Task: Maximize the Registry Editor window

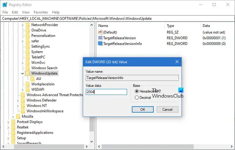Action: (x=214, y=5)
